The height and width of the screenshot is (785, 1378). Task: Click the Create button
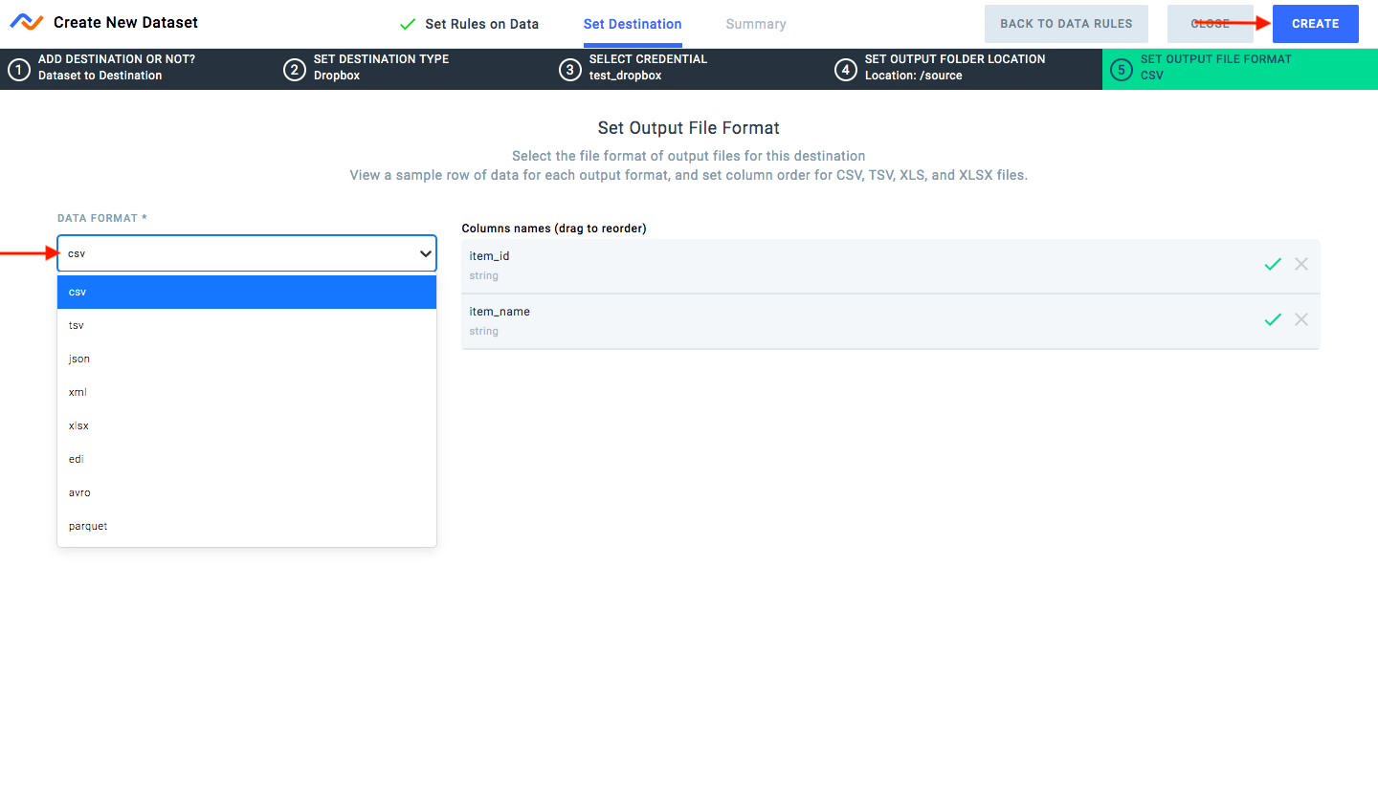1316,24
